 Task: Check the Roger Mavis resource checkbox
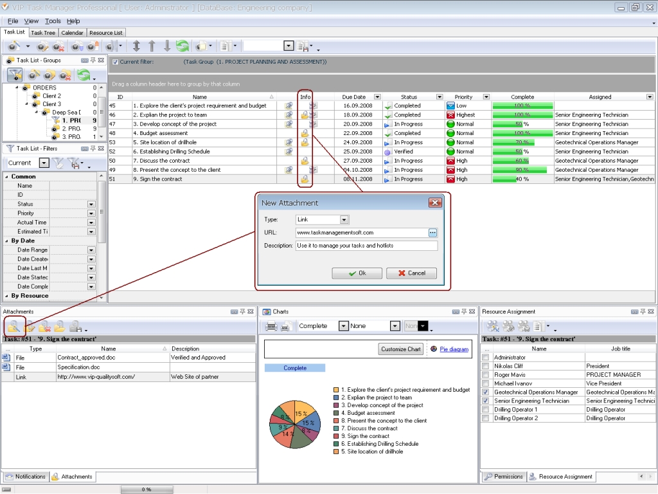tap(486, 374)
